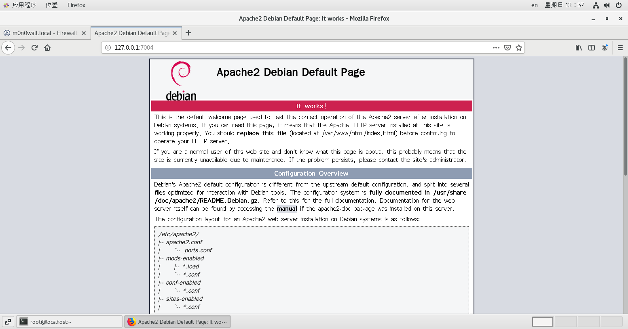628x329 pixels.
Task: Open a new tab with plus button
Action: (x=188, y=33)
